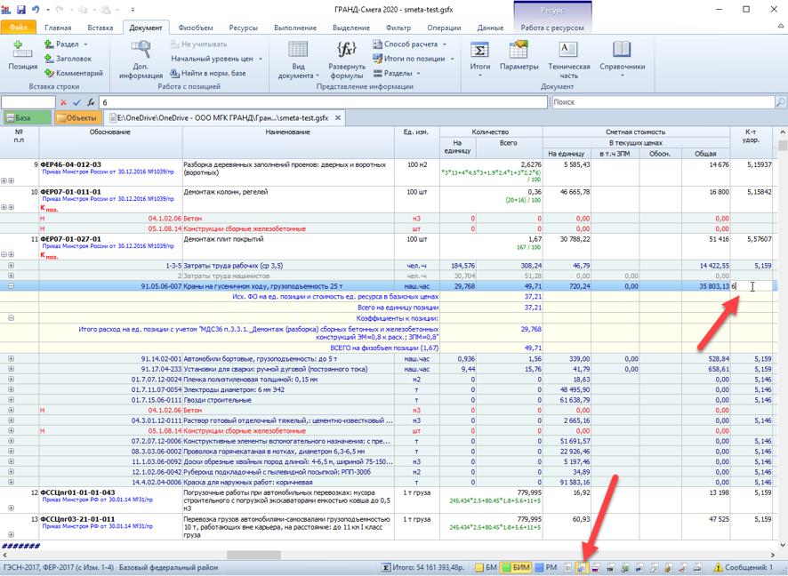Viewport: 788px width, 576px height.
Task: Select the ФССЦпг01-01-01-043 position cell
Action: click(x=110, y=500)
